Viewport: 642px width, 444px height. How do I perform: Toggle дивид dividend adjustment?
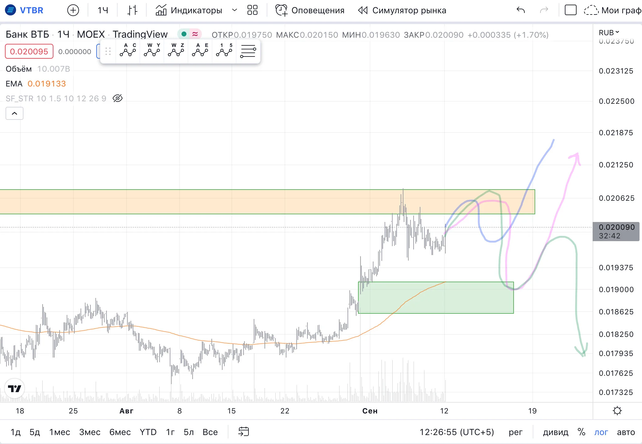point(556,432)
